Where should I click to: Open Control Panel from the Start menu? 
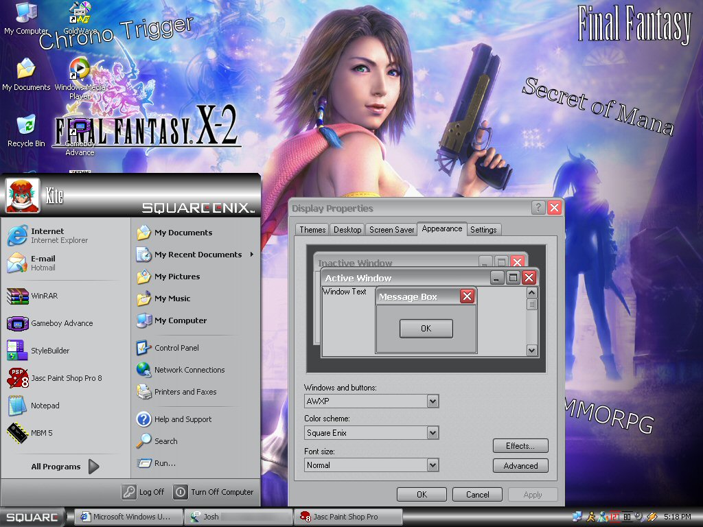tap(176, 348)
